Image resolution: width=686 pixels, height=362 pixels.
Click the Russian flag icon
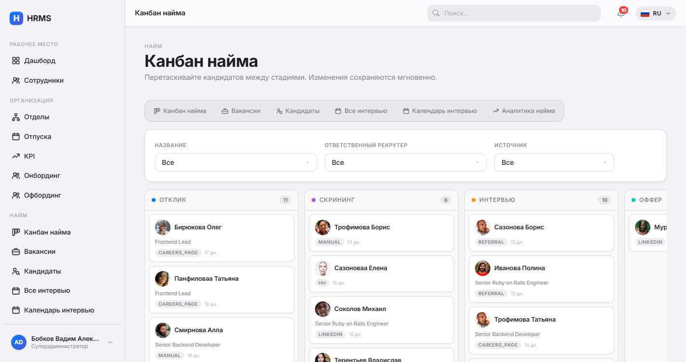645,13
